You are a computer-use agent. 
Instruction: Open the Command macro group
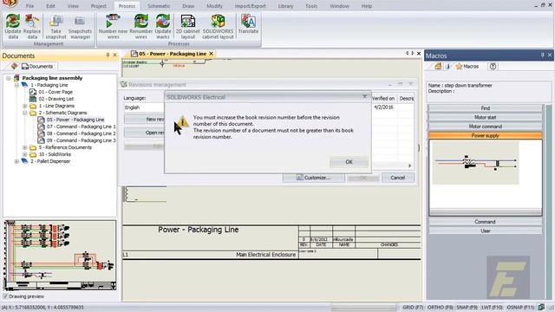[485, 222]
